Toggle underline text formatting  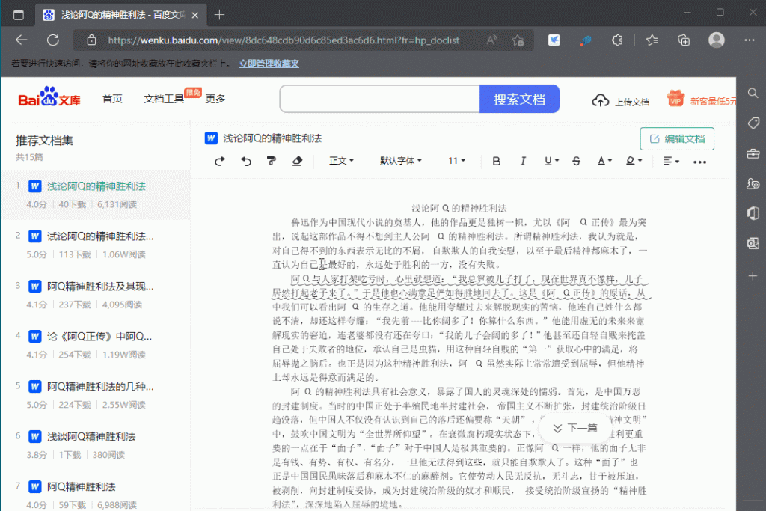pos(551,161)
